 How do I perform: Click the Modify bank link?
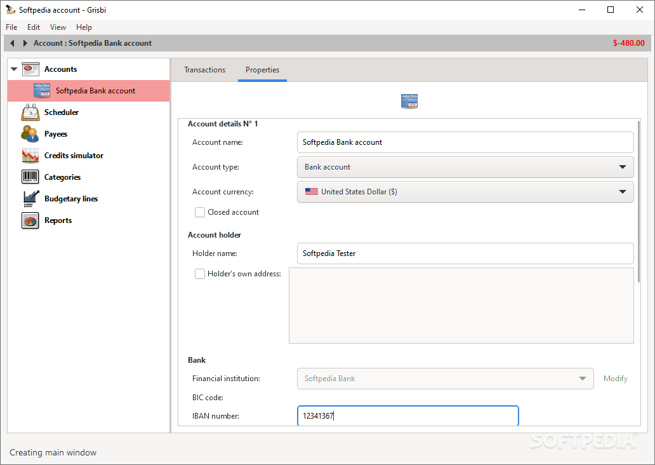[x=615, y=379]
